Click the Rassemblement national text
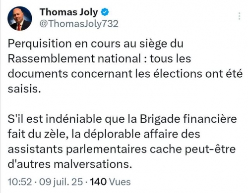This screenshot has width=248, height=193. [74, 58]
